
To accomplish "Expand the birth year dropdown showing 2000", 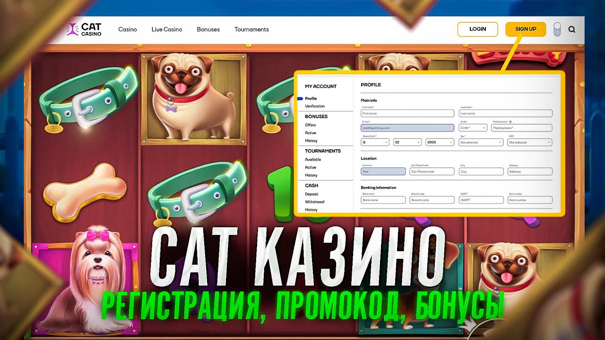I will pos(440,142).
